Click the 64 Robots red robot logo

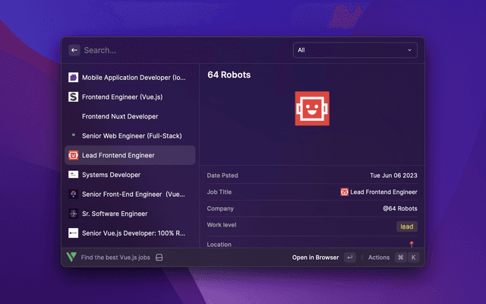click(x=312, y=109)
